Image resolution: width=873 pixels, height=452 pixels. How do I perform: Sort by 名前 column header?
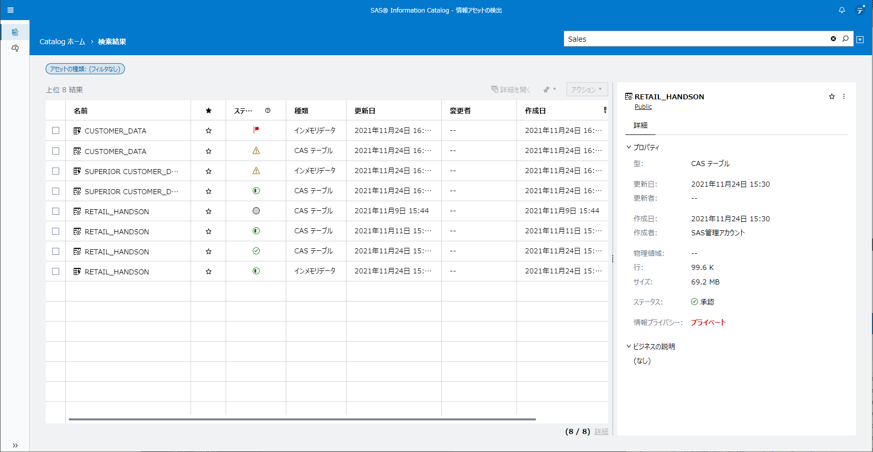pos(81,110)
